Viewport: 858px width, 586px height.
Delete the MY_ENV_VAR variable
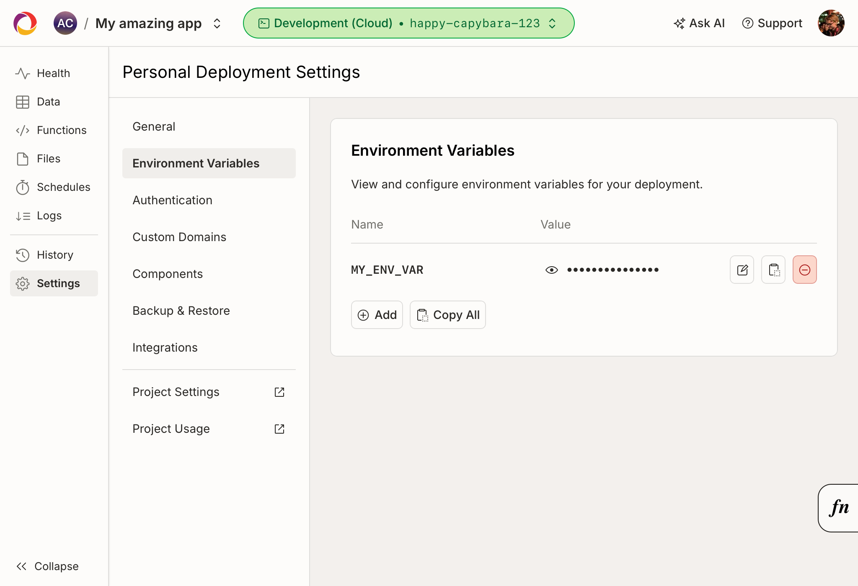pyautogui.click(x=805, y=270)
